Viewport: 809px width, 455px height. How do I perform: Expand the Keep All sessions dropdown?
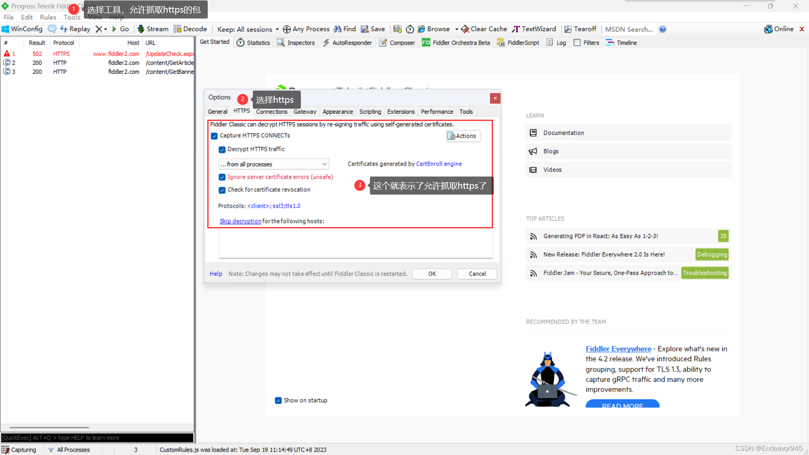pos(277,29)
